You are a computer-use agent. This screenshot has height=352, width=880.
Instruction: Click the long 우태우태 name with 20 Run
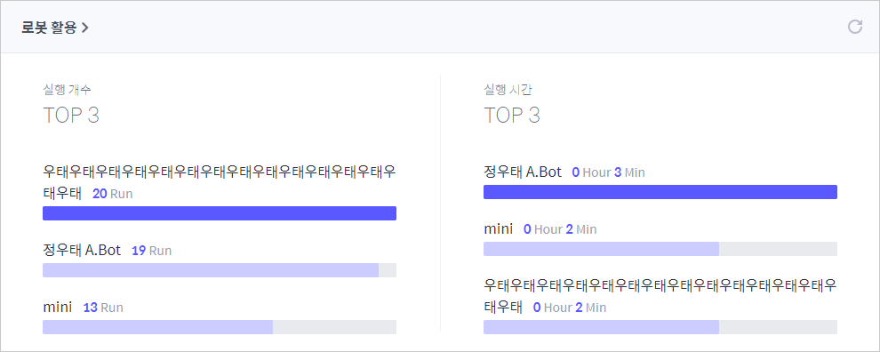pos(220,182)
